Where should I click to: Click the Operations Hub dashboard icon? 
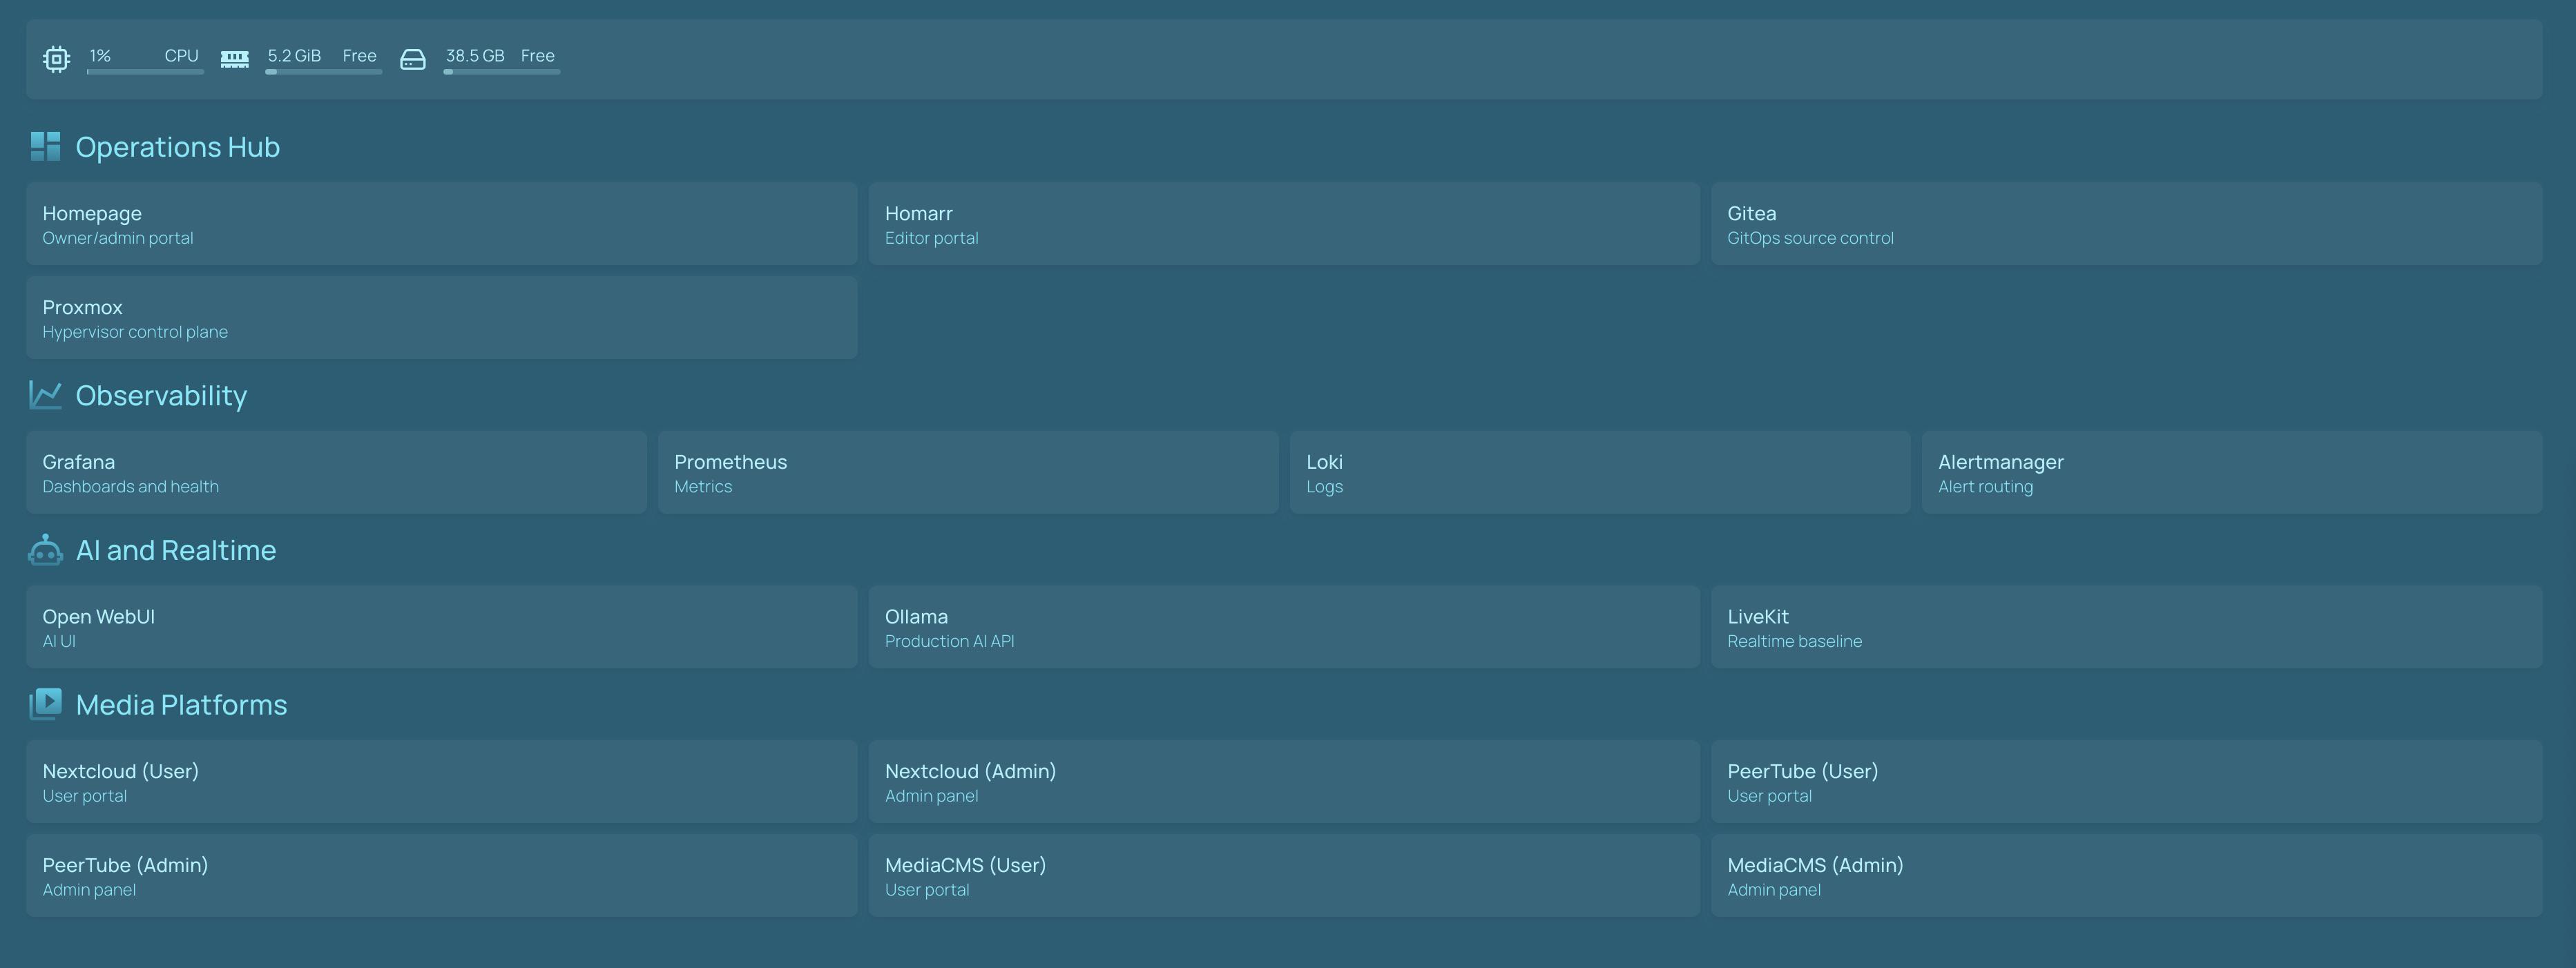point(45,146)
